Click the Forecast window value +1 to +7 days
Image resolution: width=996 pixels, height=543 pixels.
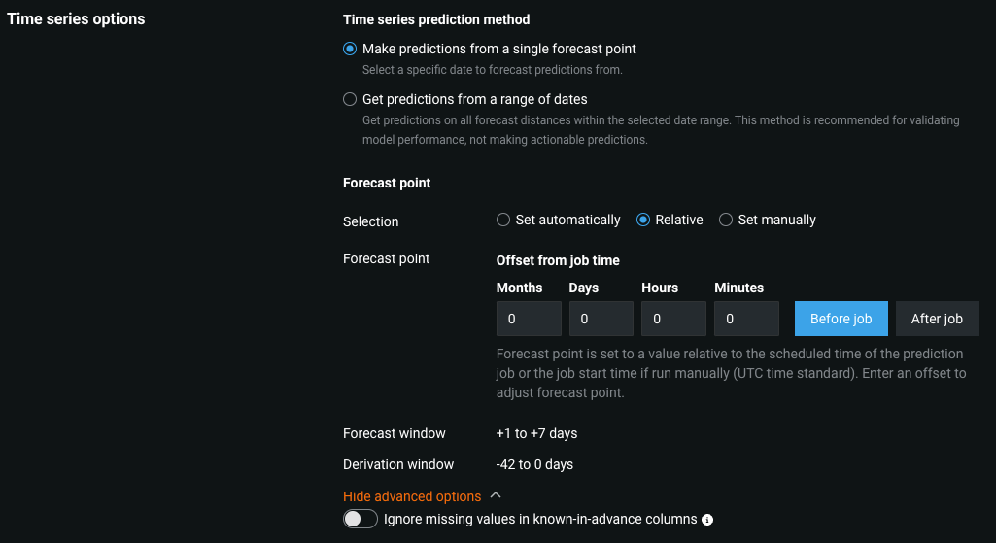536,433
